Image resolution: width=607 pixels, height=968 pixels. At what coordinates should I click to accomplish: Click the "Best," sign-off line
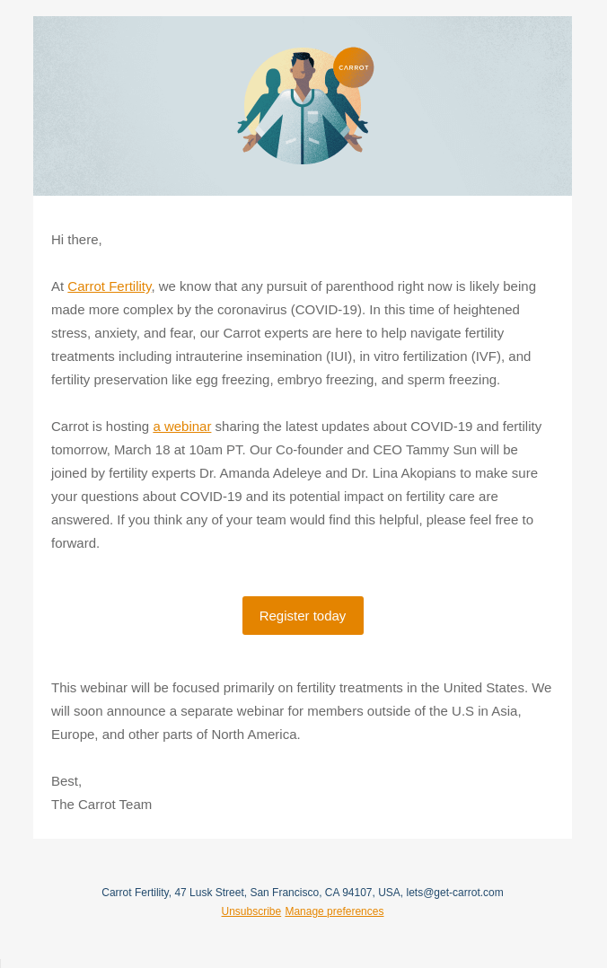point(66,781)
